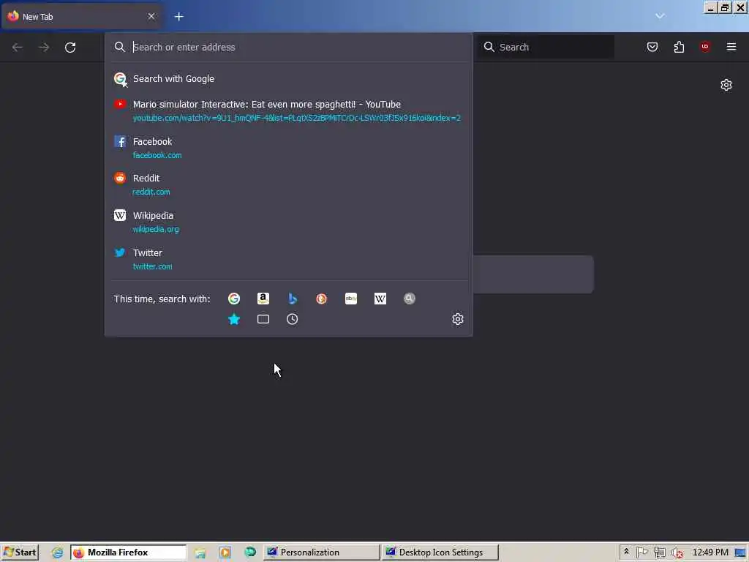This screenshot has height=562, width=749.
Task: Search open tabs icon
Action: click(263, 319)
